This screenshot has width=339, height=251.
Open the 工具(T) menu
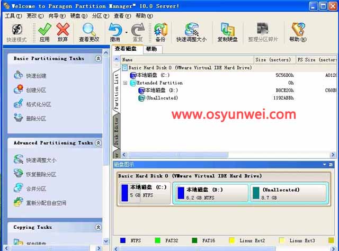pyautogui.click(x=13, y=16)
